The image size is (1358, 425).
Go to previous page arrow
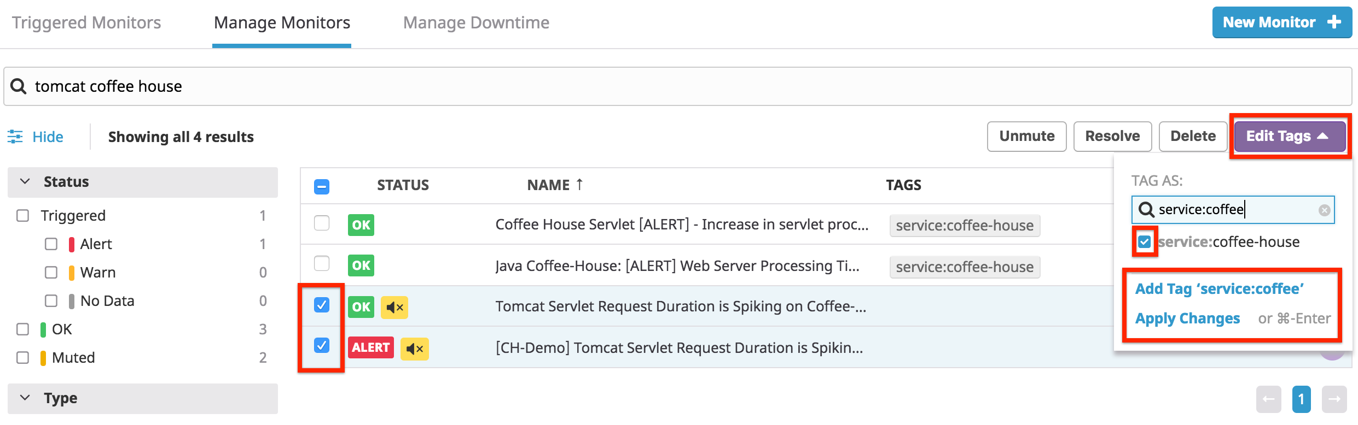[x=1268, y=399]
